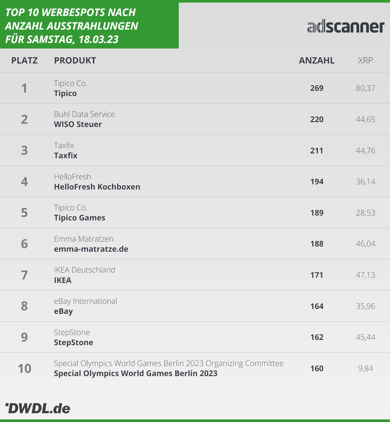Click the ANZAHL column header
The width and height of the screenshot is (390, 422).
pos(317,61)
